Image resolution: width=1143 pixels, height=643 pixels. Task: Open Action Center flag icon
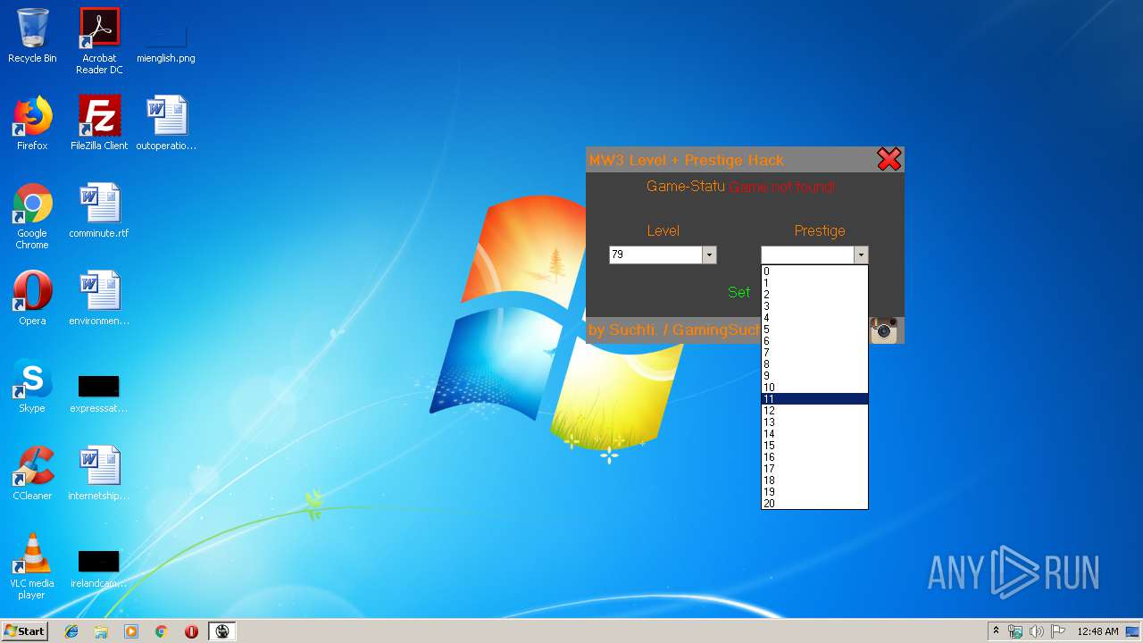[1058, 631]
